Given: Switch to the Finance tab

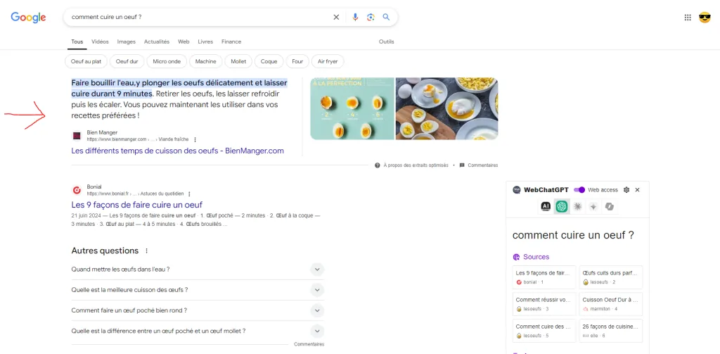Looking at the screenshot, I should click(231, 42).
